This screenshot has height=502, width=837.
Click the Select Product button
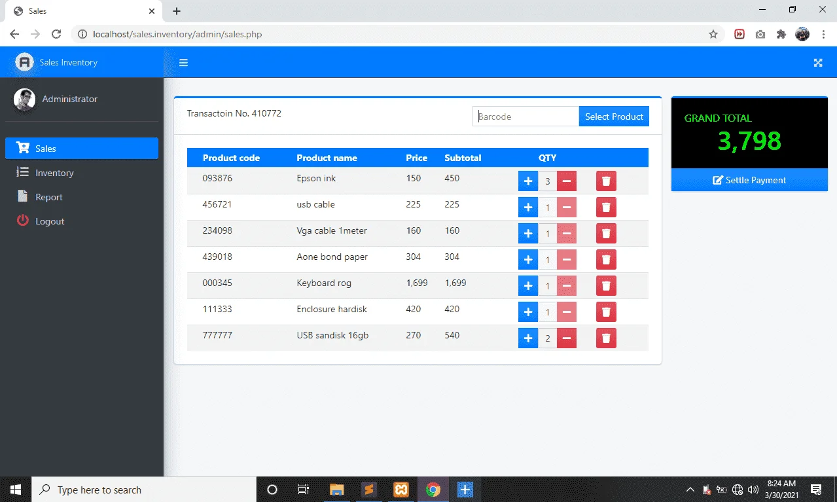(614, 117)
